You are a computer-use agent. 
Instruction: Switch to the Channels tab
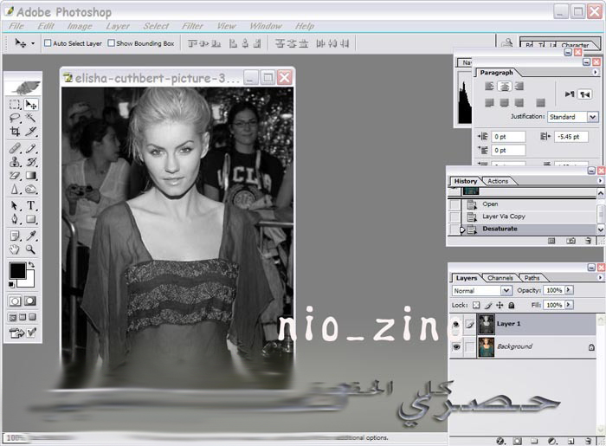[500, 278]
